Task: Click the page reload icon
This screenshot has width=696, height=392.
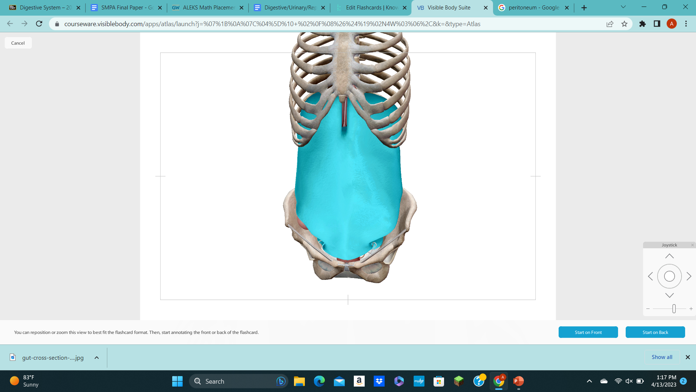Action: point(39,24)
